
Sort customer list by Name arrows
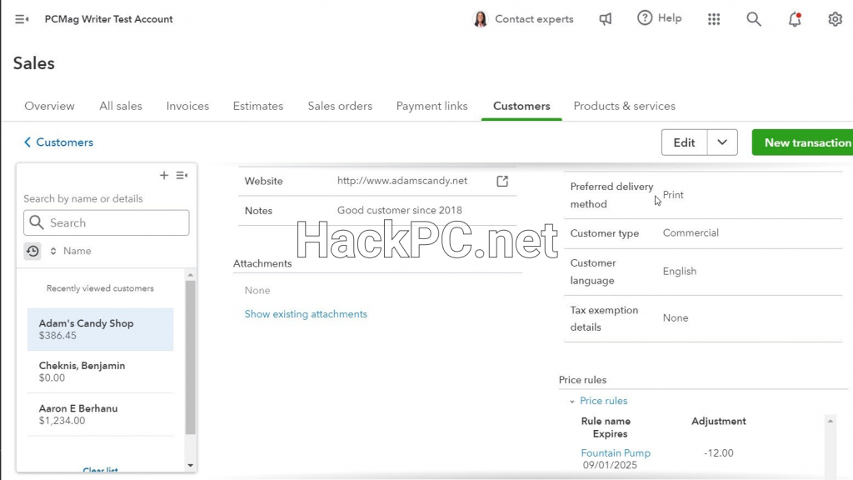[x=53, y=251]
